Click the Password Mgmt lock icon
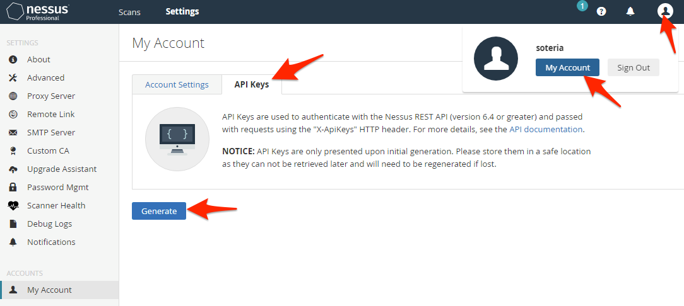Viewport: 684px width, 306px height. (x=13, y=187)
